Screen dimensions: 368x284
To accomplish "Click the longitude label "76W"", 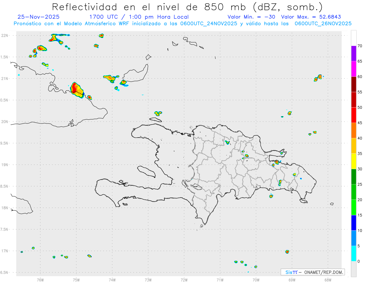I will pos(40,280).
